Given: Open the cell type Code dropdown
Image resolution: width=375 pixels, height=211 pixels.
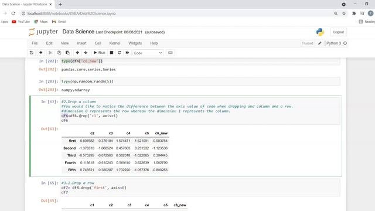Looking at the screenshot, I should [x=148, y=53].
